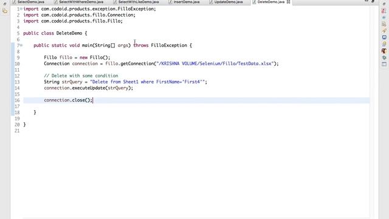389x219 pixels.
Task: Click the Delete from Sheet1 query string
Action: (147, 82)
